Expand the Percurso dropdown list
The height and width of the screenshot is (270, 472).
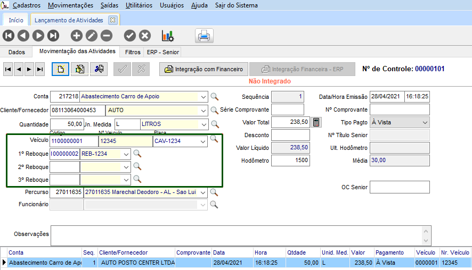coord(202,192)
